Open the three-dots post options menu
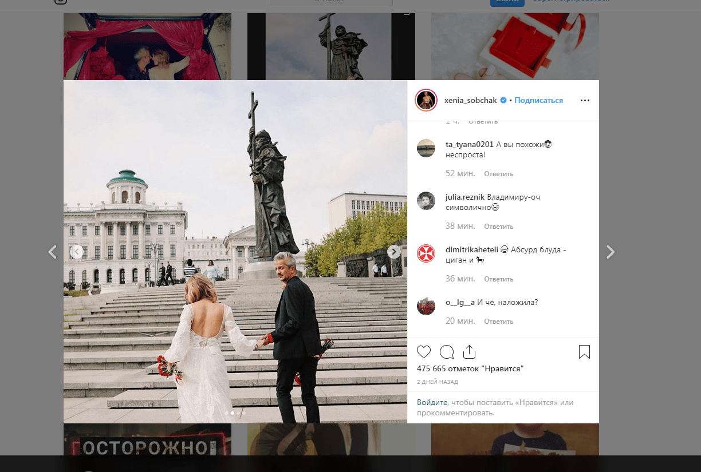 585,100
